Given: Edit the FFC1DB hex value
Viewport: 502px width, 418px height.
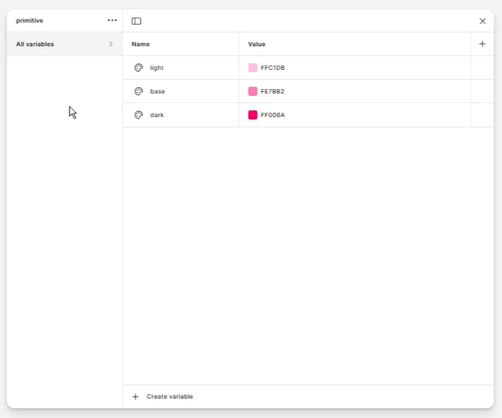Looking at the screenshot, I should 273,68.
